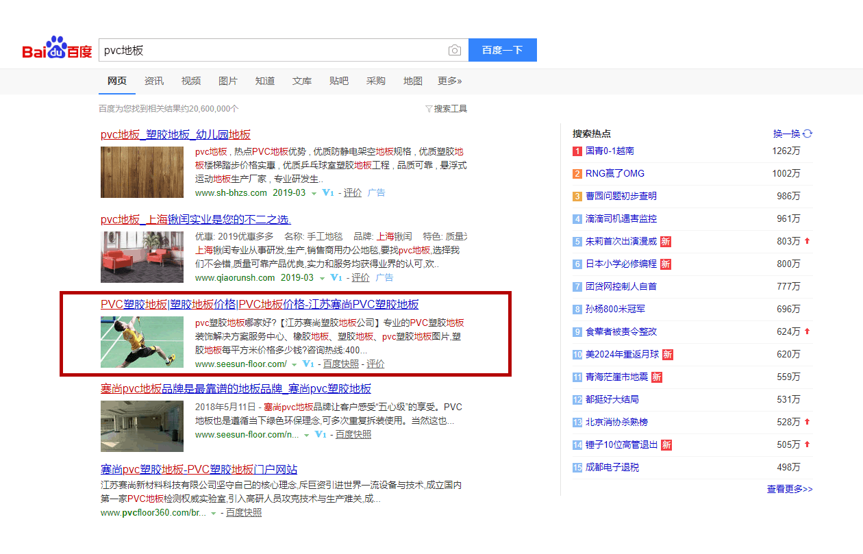This screenshot has width=863, height=554.
Task: Open hot topic 团贷网控制人自首
Action: tap(621, 286)
